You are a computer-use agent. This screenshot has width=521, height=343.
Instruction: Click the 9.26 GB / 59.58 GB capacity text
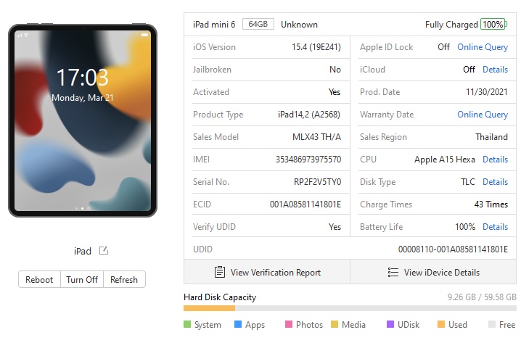point(482,297)
